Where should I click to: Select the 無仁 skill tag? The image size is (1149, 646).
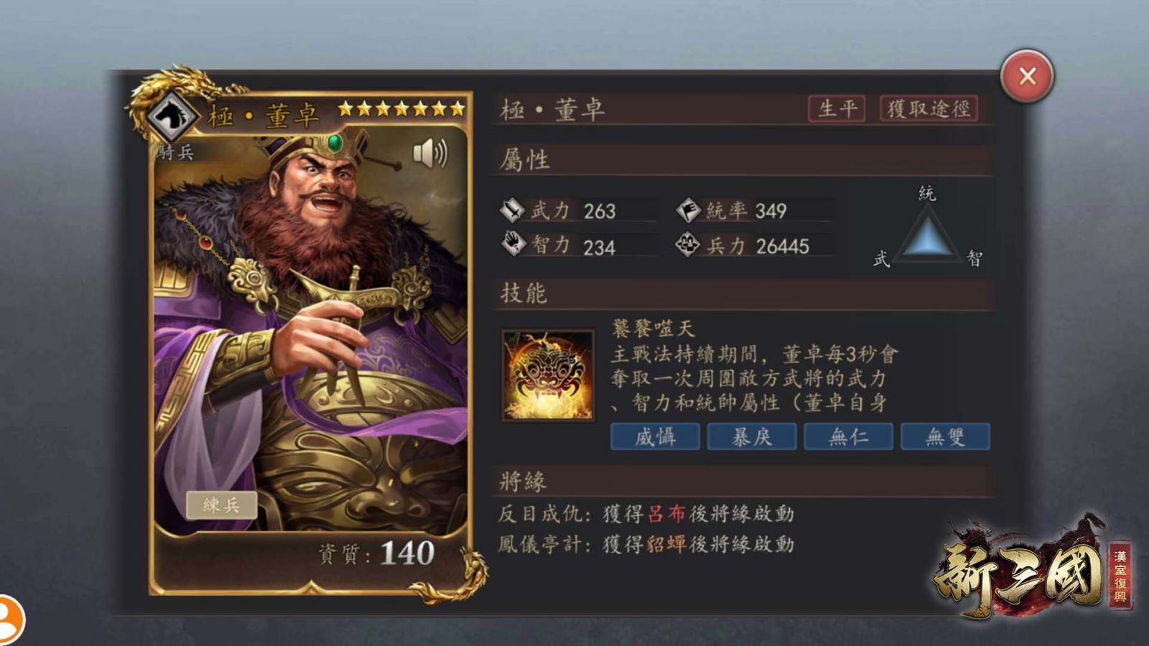848,436
